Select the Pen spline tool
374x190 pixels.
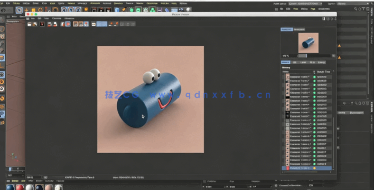coord(124,10)
